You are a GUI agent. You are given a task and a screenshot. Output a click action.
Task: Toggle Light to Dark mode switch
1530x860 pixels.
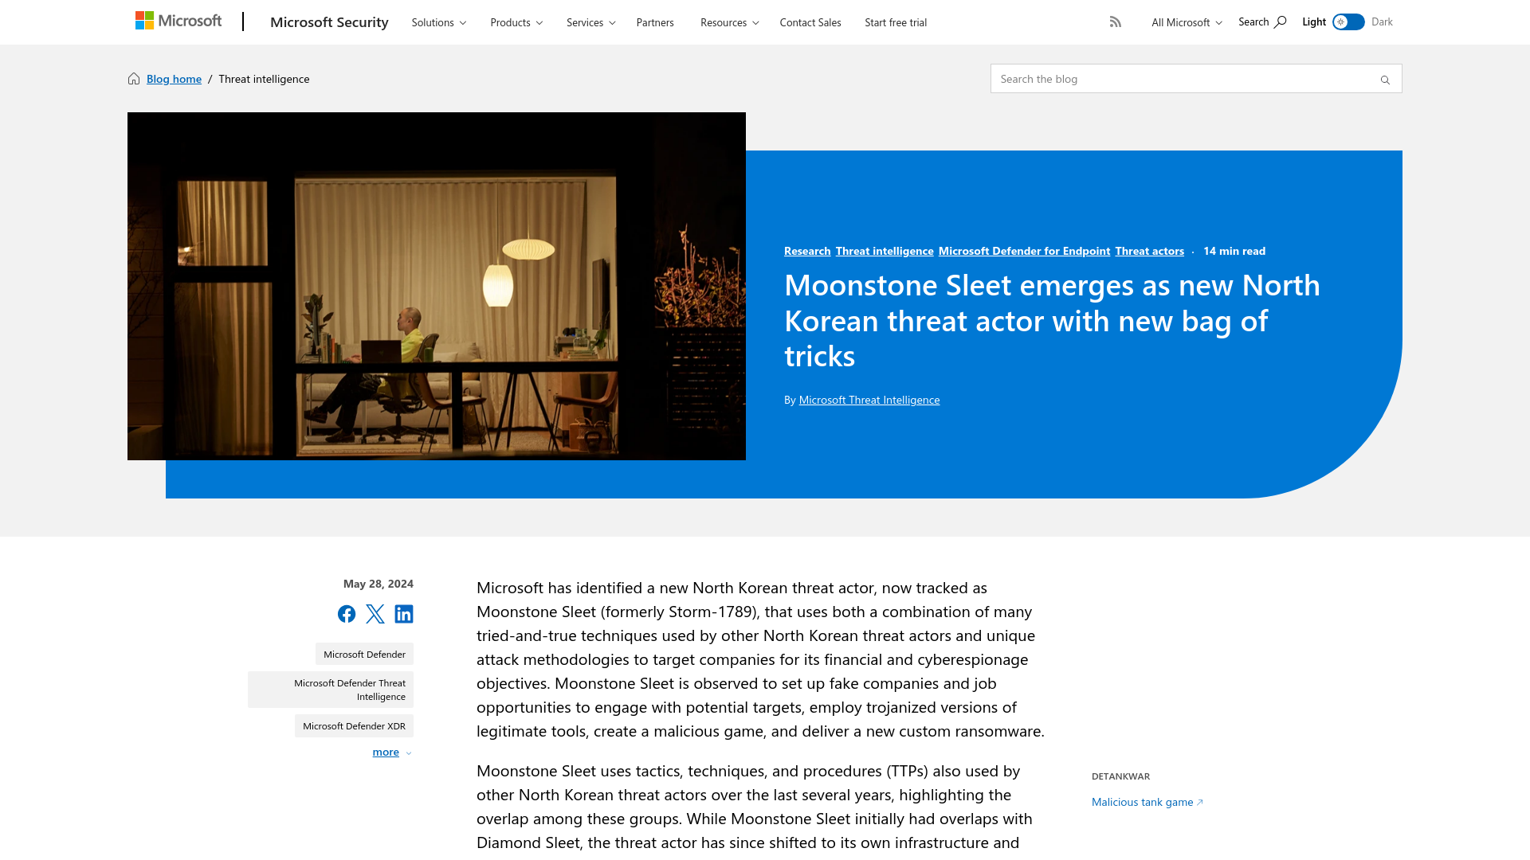1348,22
